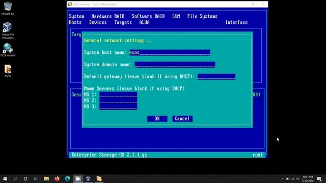Show hidden system tray icons
The width and height of the screenshot is (326, 183).
pos(283,179)
